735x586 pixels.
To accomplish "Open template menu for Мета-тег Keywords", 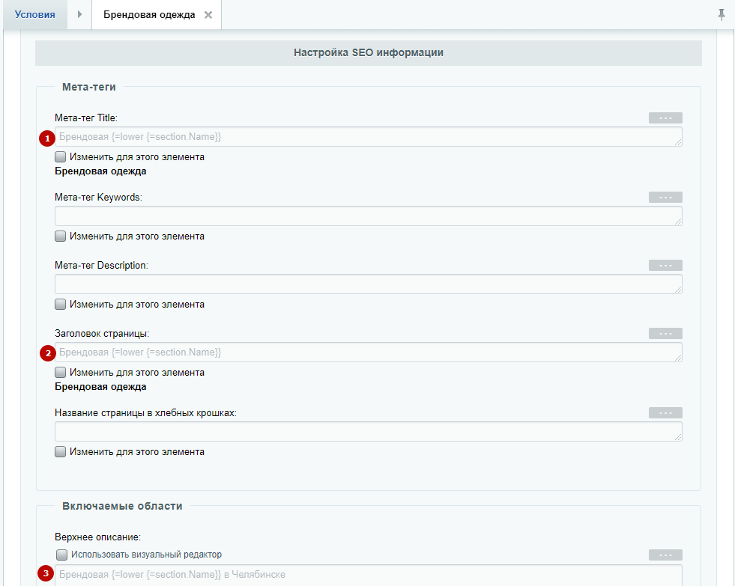I will coord(665,197).
